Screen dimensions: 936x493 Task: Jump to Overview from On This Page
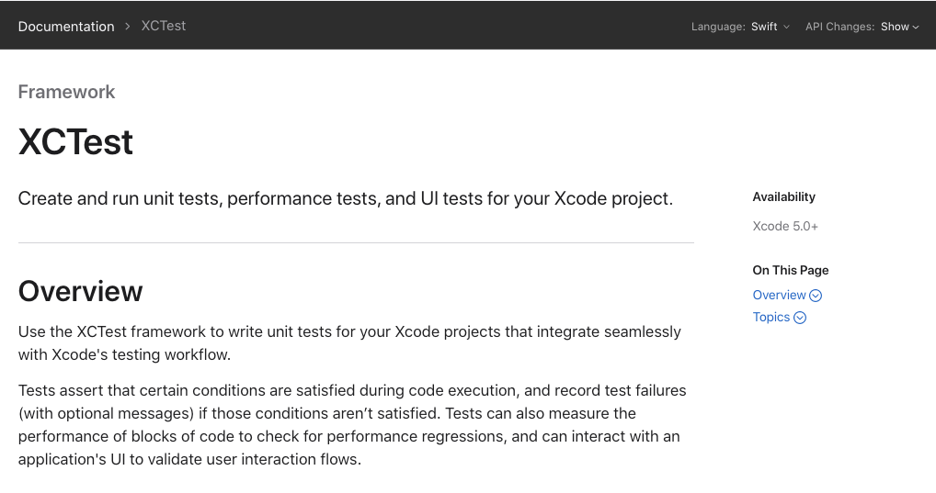tap(779, 295)
